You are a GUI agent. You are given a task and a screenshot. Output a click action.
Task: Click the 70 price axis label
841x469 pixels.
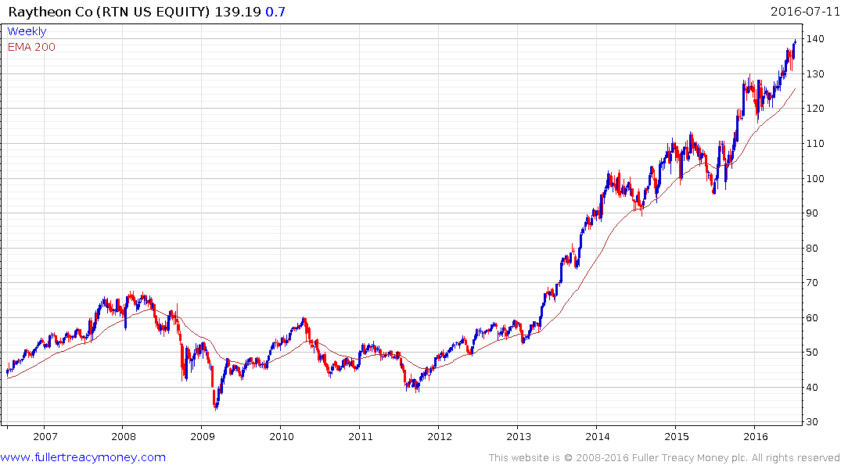[x=813, y=282]
